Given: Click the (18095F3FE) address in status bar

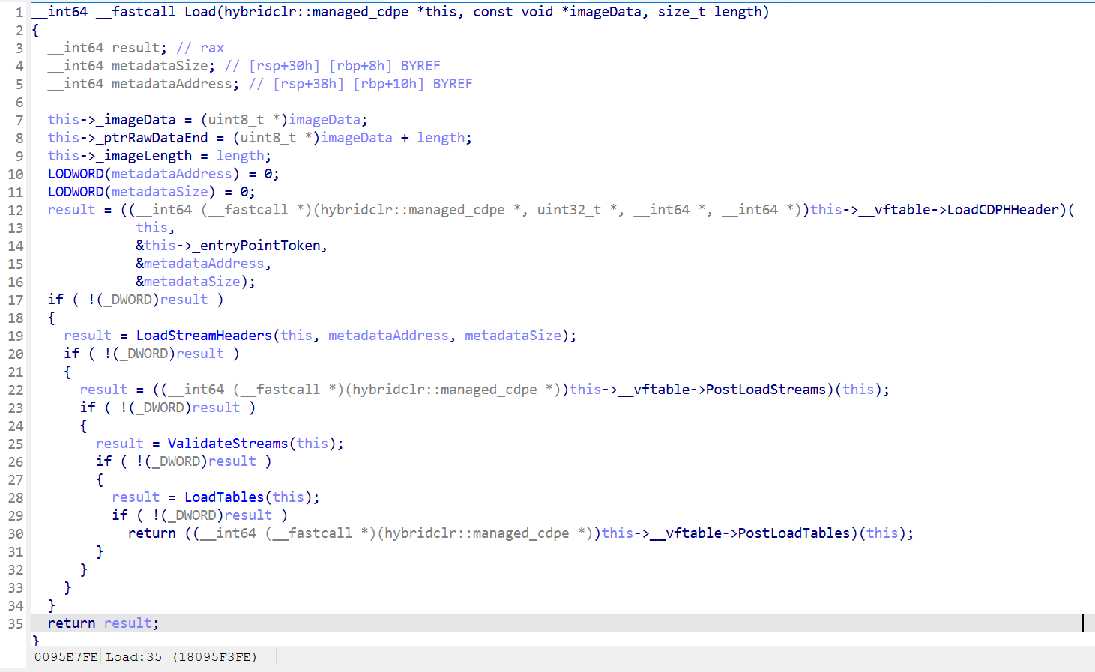Looking at the screenshot, I should pyautogui.click(x=214, y=657).
